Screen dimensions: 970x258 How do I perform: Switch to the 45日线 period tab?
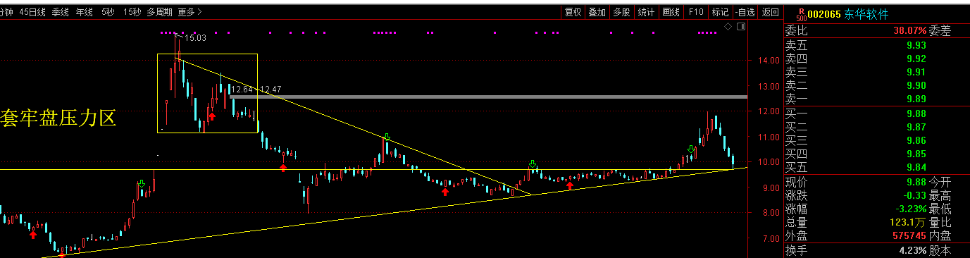click(32, 12)
